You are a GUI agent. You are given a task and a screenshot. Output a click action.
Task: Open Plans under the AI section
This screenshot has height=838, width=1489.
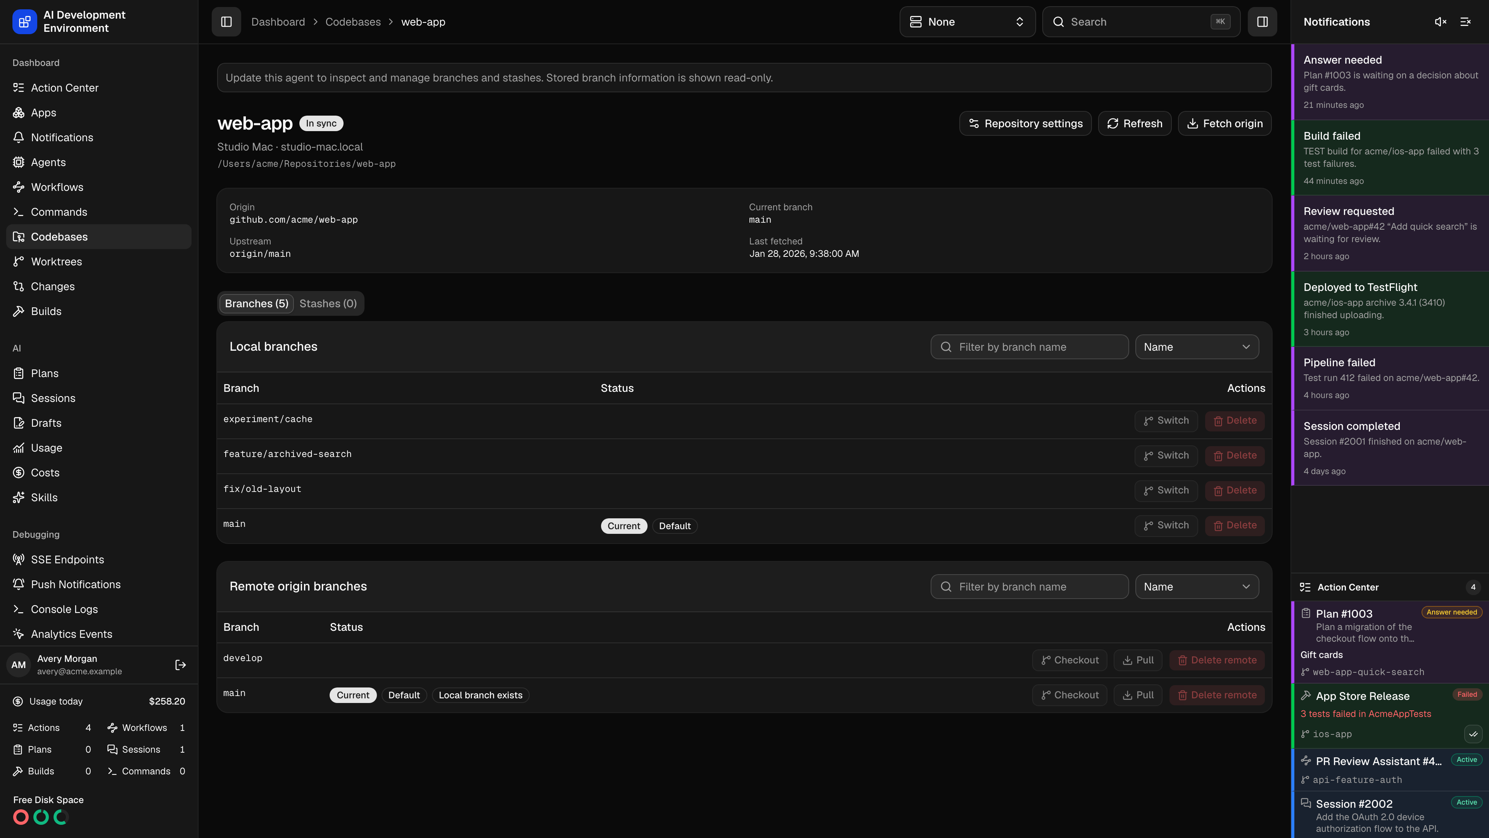click(99, 374)
